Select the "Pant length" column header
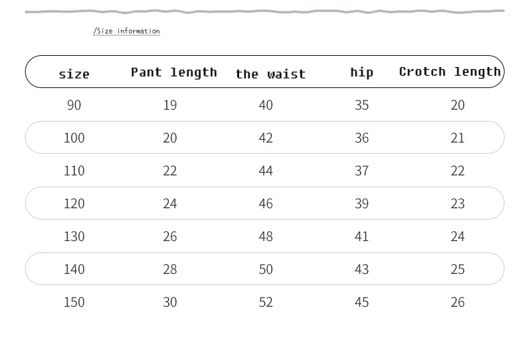 tap(174, 72)
